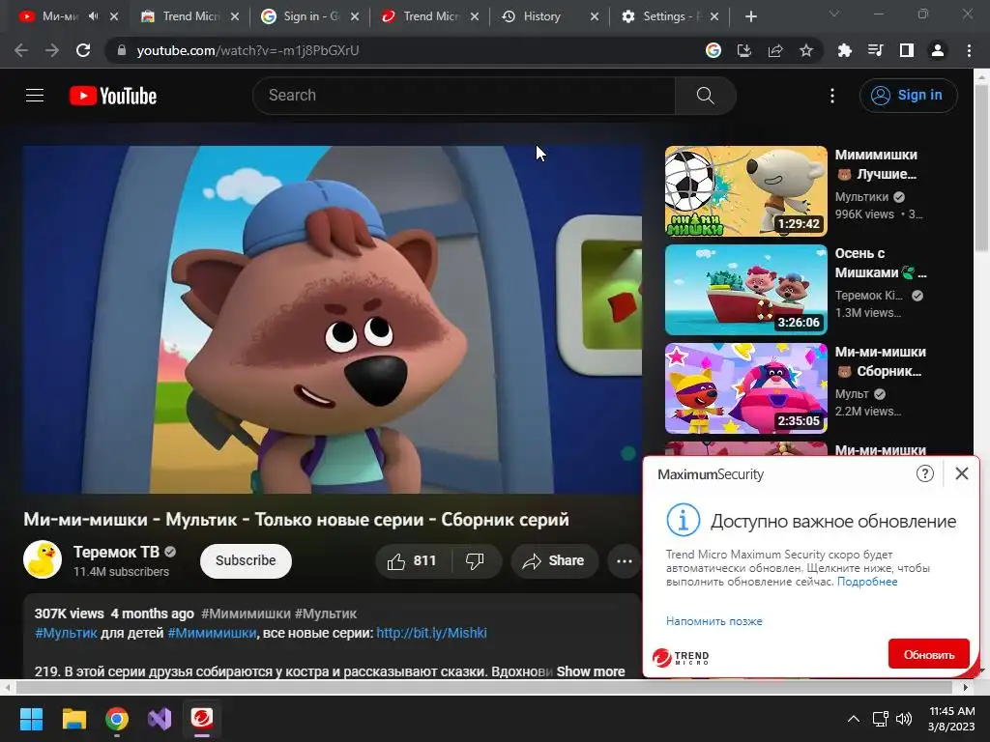
Task: Open the YouTube hamburger guide menu
Action: click(35, 96)
